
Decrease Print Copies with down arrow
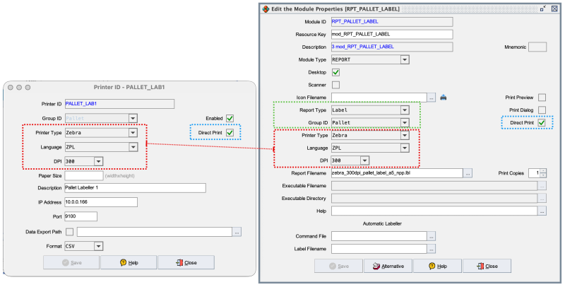(543, 175)
